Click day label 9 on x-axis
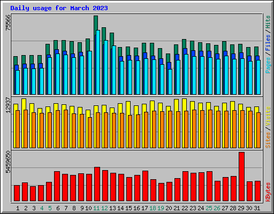274x214 pixels. (82, 208)
